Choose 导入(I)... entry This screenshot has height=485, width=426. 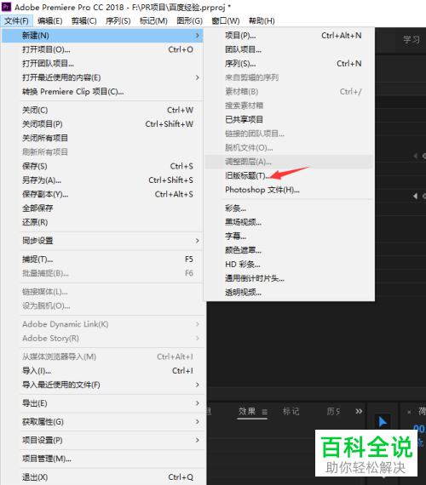pos(102,370)
